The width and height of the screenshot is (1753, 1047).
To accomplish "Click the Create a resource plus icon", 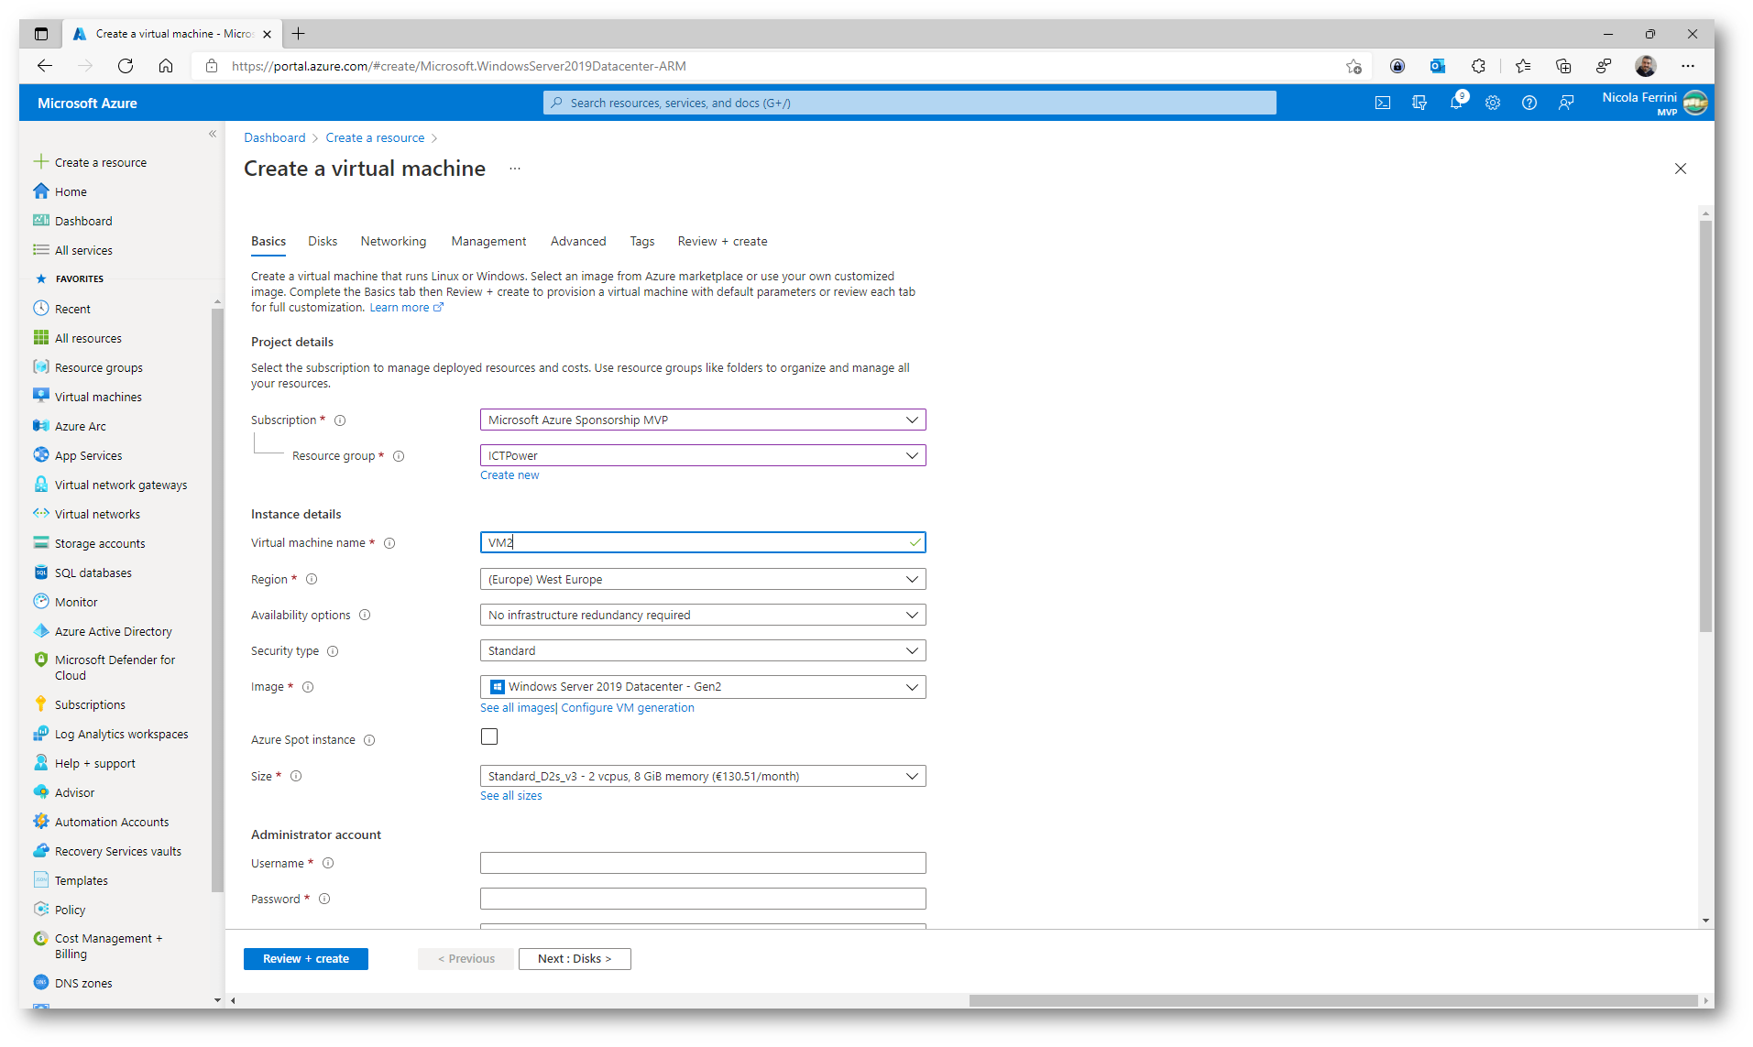I will [41, 162].
